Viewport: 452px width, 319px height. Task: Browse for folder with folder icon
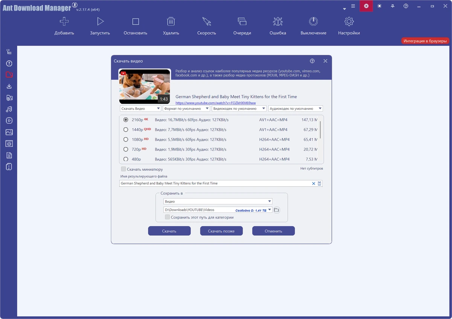(276, 210)
